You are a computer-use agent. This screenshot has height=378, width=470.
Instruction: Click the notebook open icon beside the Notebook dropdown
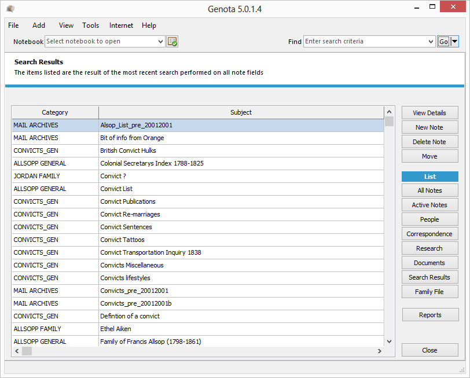click(x=172, y=42)
